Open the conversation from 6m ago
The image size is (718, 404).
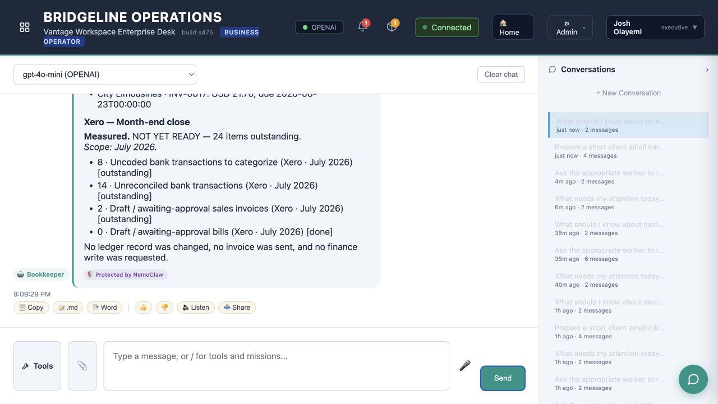[x=629, y=203]
